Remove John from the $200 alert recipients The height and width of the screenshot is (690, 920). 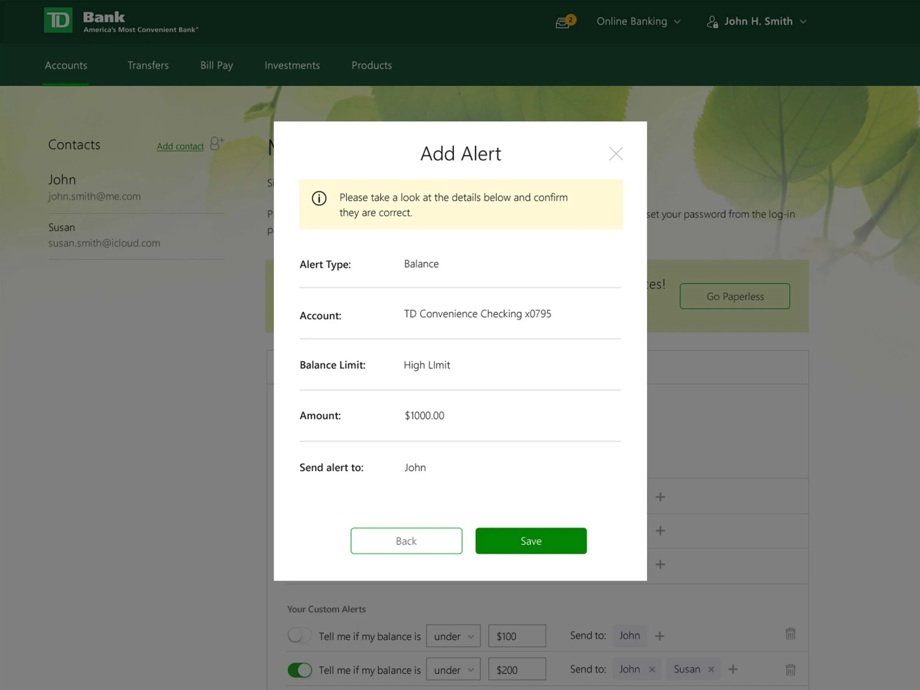tap(652, 669)
